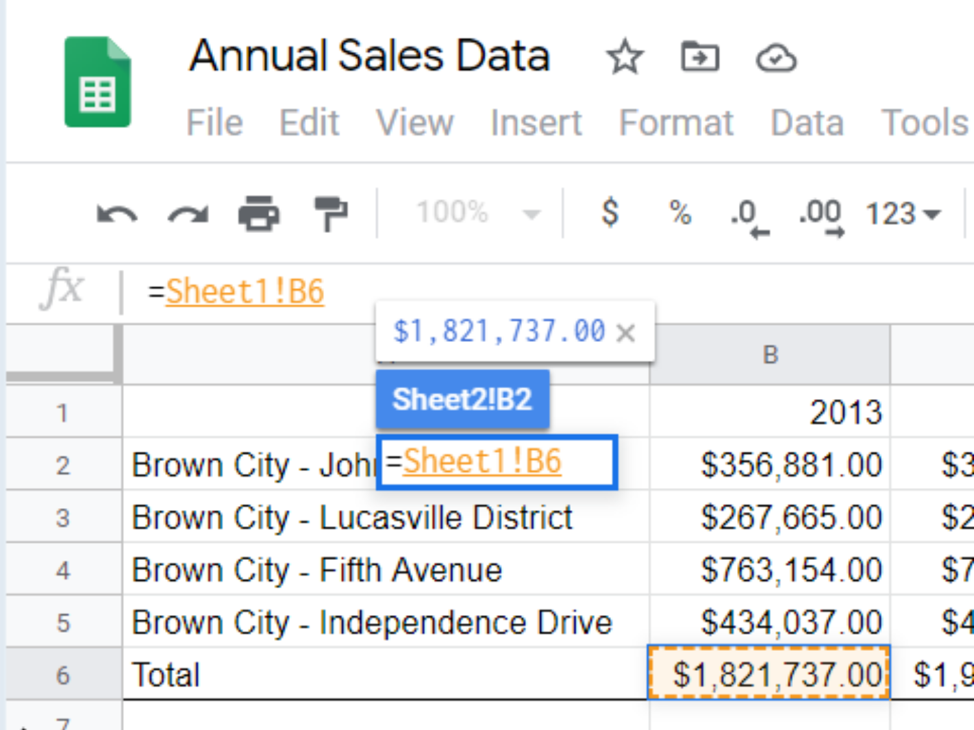Viewport: 974px width, 730px height.
Task: Select column B header
Action: coord(769,354)
